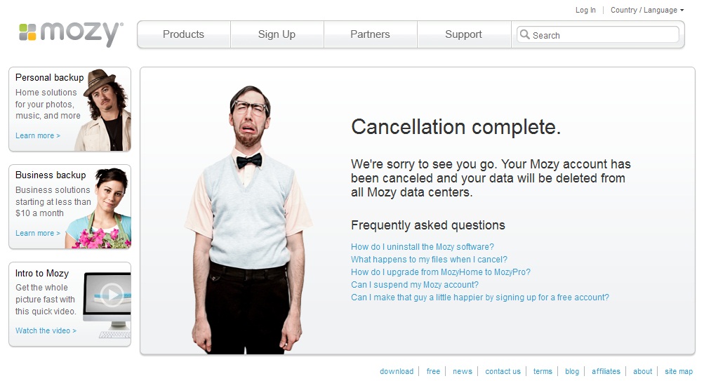Click the free account signup FAQ link

480,297
